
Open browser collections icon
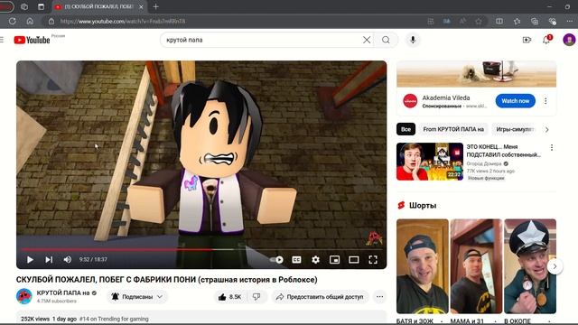[x=535, y=22]
